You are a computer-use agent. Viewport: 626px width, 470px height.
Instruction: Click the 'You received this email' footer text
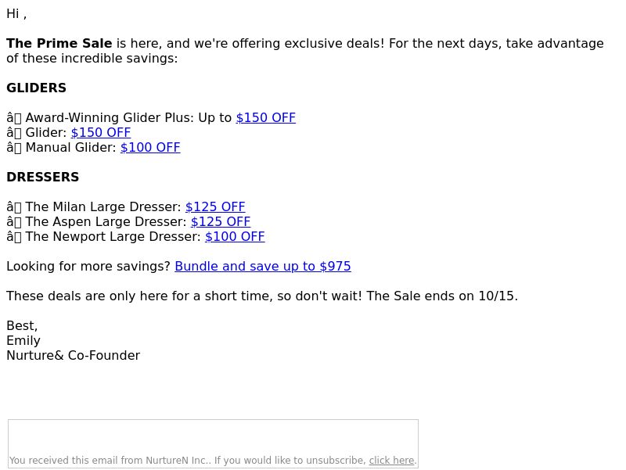187,460
